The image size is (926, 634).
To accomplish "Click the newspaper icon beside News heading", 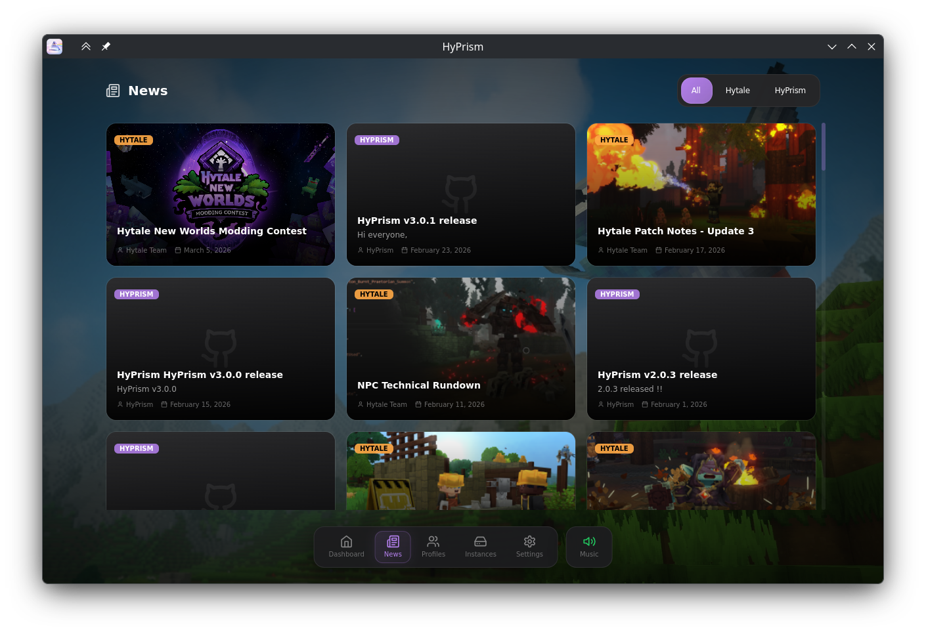I will coord(113,91).
